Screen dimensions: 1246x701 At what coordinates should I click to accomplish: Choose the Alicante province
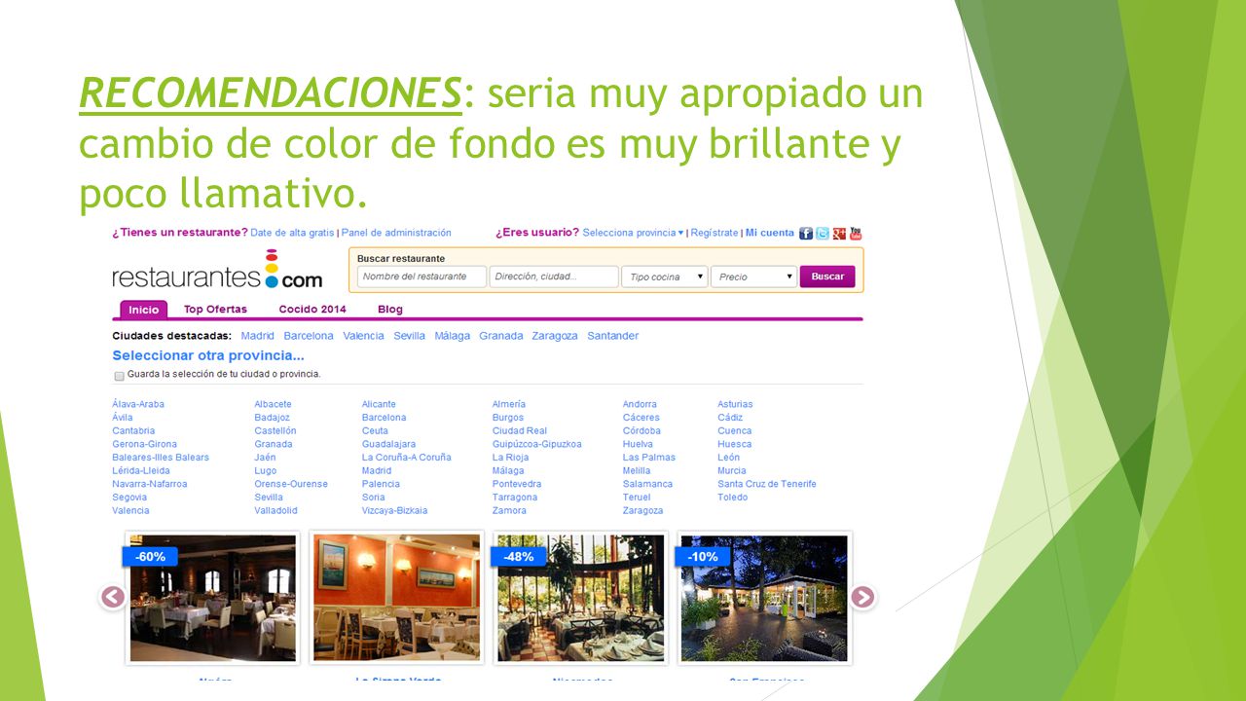tap(379, 404)
